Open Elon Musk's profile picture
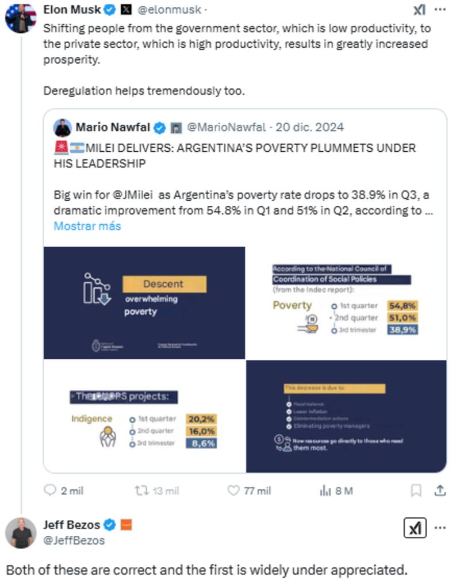 (20, 18)
